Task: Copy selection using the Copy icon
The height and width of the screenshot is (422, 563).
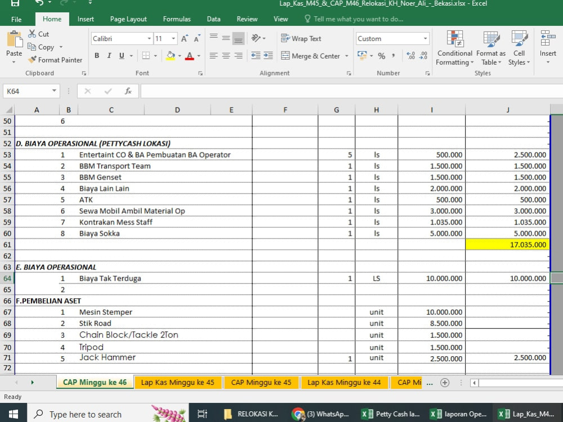Action: (32, 47)
